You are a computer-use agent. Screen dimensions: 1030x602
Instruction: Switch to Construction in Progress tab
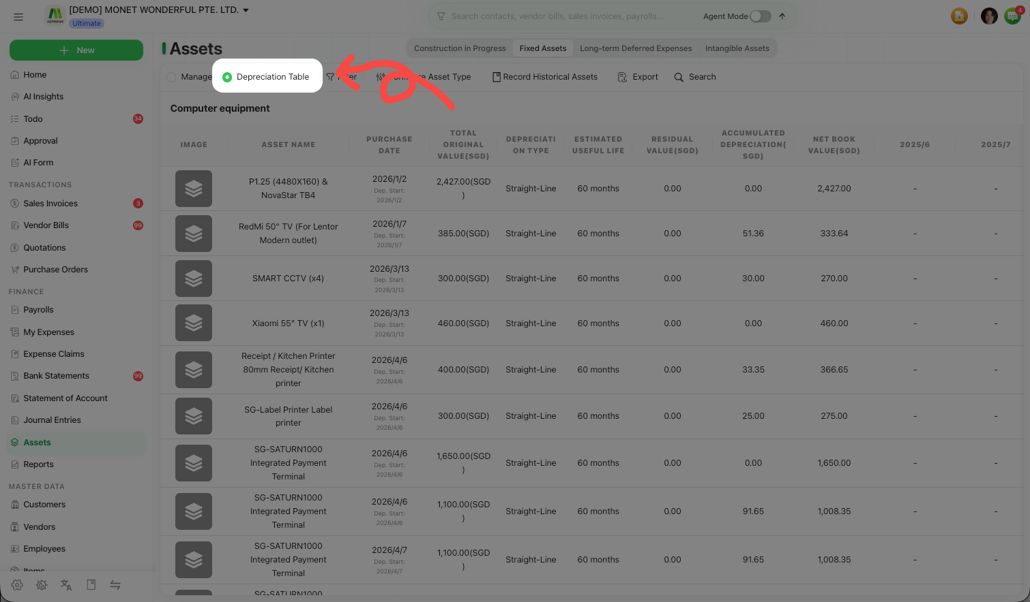tap(460, 48)
